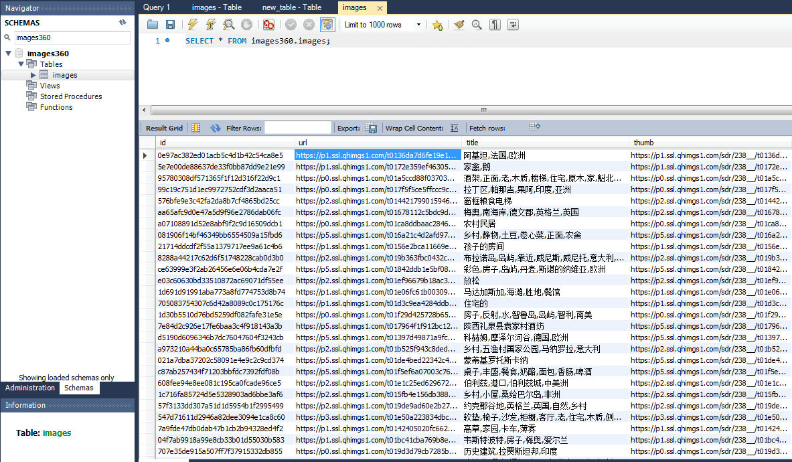Viewport: 792px width, 462px height.
Task: Click the SELECT statement in editor
Action: click(x=258, y=41)
